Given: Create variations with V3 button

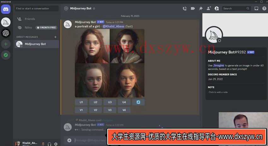Looking at the screenshot, I should [x=110, y=110].
